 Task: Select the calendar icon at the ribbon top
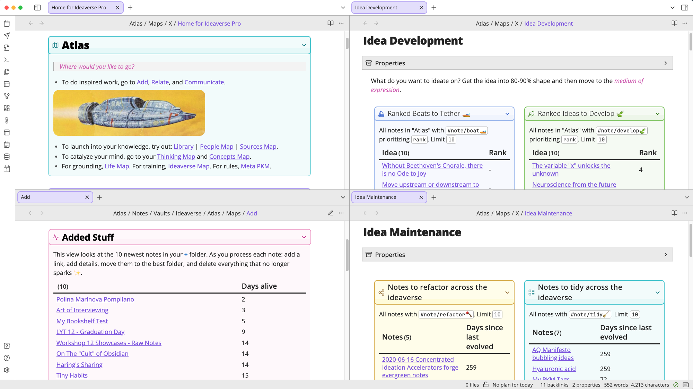(x=7, y=24)
